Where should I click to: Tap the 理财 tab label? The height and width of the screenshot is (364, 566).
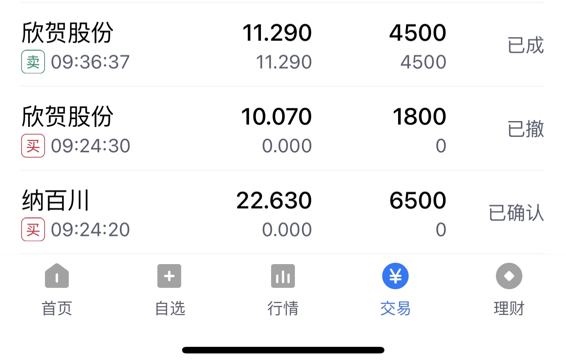click(509, 308)
